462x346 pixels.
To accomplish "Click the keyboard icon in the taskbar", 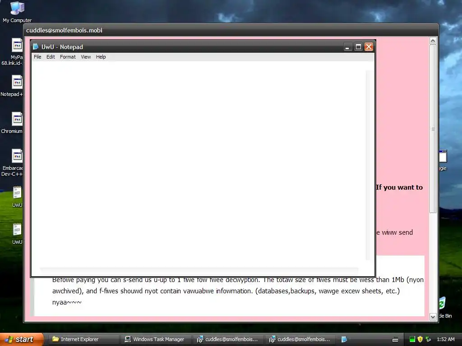I will (x=395, y=340).
